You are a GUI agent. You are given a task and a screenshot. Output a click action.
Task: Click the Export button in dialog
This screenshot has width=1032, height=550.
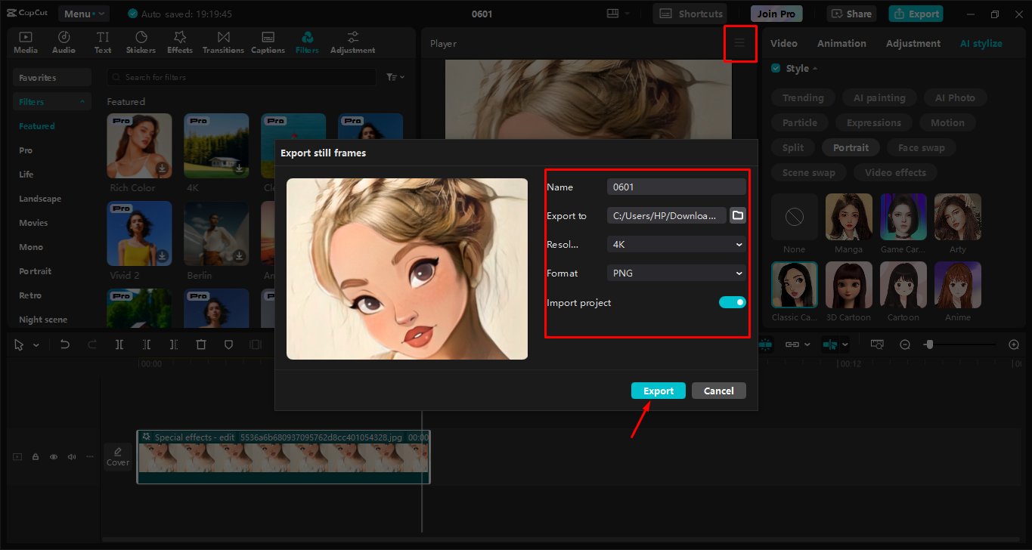coord(658,391)
